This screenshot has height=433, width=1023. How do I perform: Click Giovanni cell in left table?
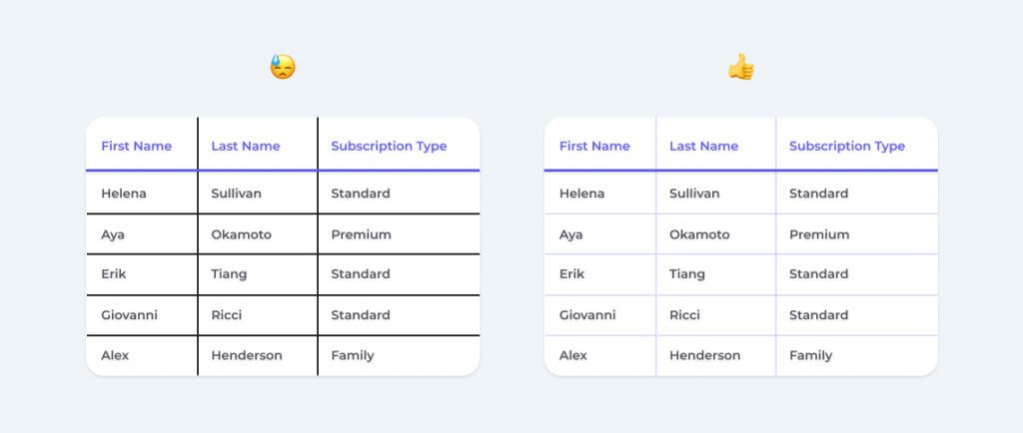129,315
